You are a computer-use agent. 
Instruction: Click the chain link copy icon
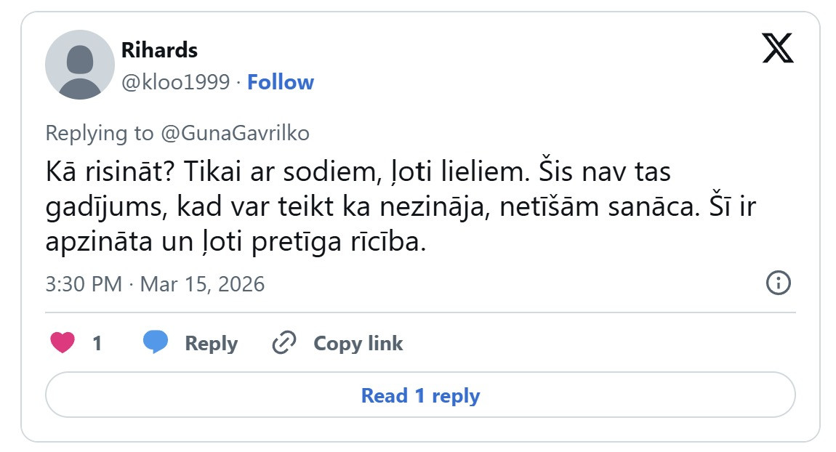pyautogui.click(x=284, y=343)
